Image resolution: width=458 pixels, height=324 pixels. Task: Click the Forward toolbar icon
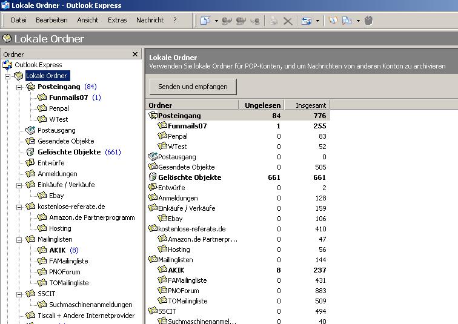point(255,21)
